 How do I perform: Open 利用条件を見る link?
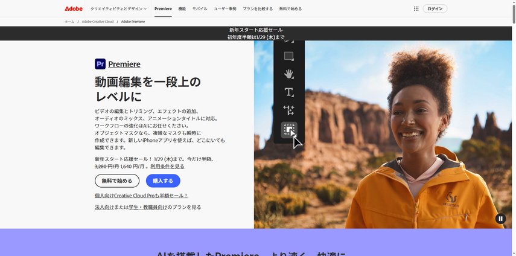click(167, 167)
